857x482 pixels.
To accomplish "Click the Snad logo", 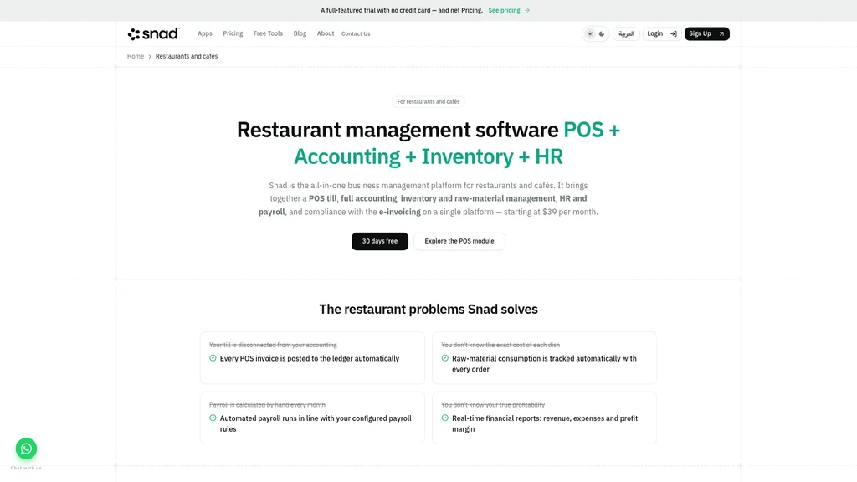I will pyautogui.click(x=154, y=33).
